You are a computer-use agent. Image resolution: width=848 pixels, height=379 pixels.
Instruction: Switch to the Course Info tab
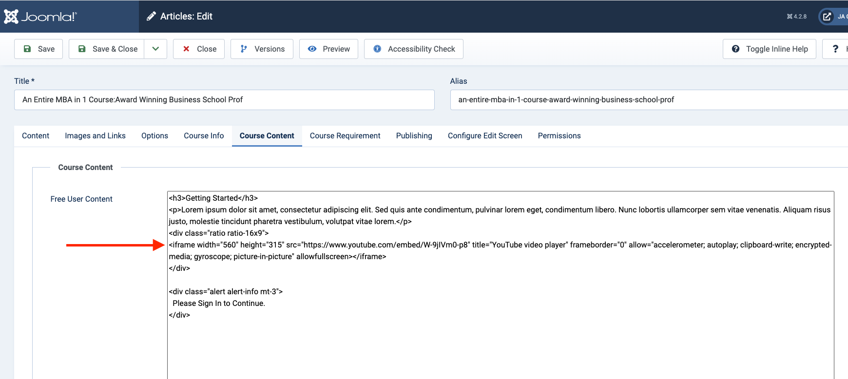click(204, 136)
